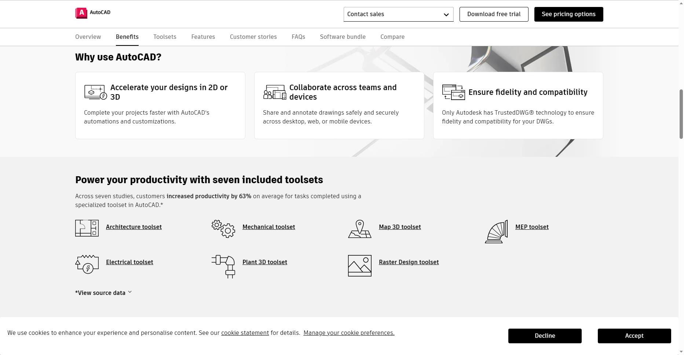Click 'Ensure fidelity and compatibility' heading
Screen dimensions: 684x355
pyautogui.click(x=528, y=92)
